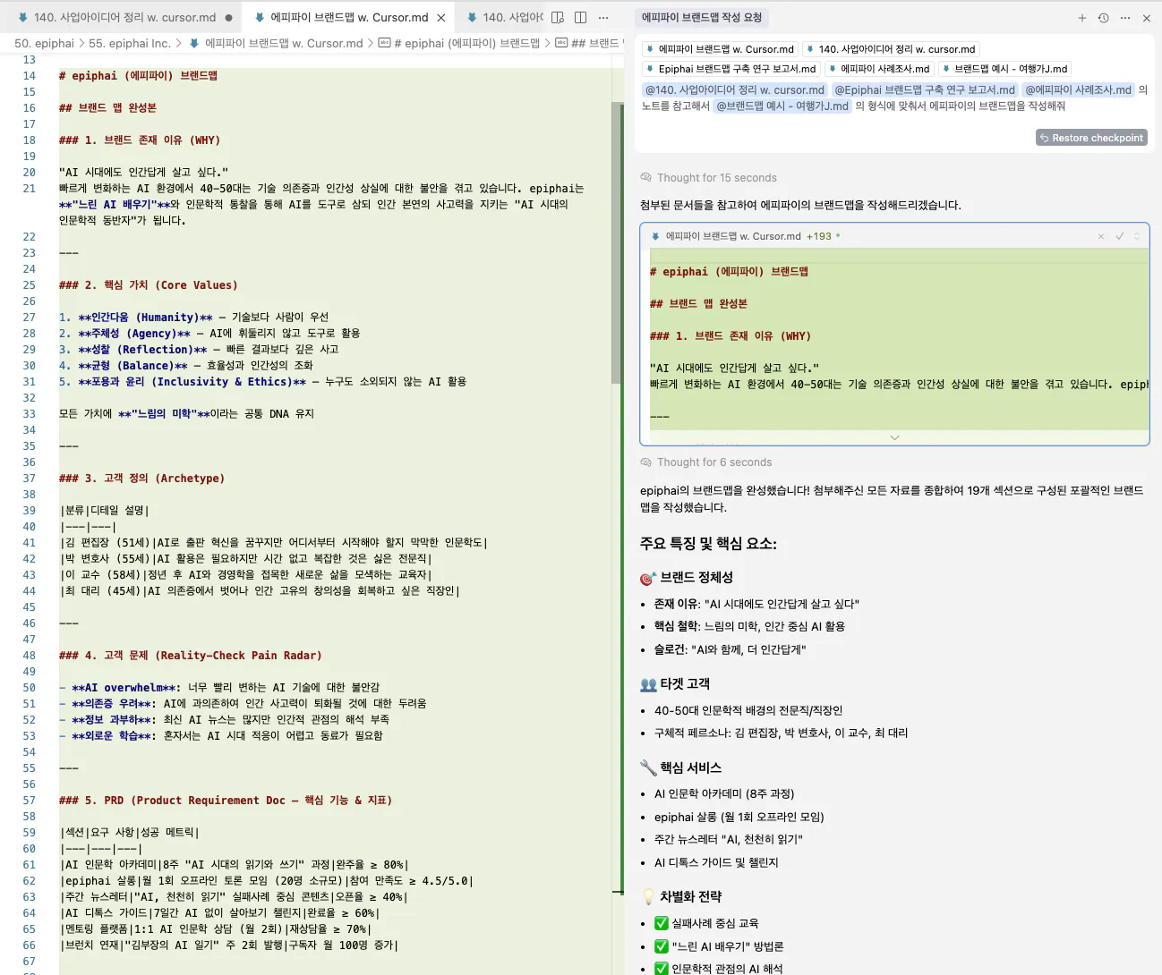This screenshot has height=975, width=1162.
Task: Click line number 37 in the gutter
Action: pyautogui.click(x=30, y=479)
